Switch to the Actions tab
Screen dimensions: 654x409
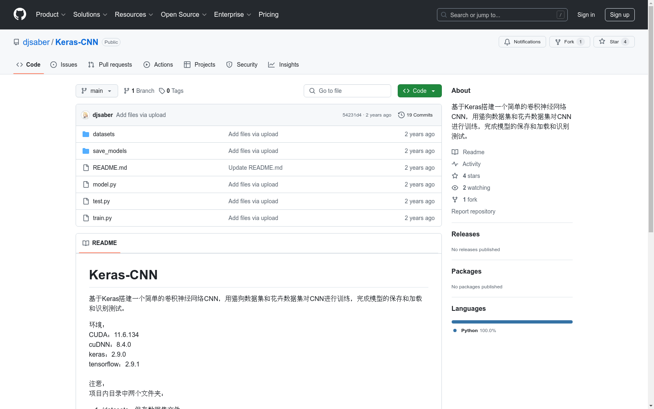click(158, 65)
